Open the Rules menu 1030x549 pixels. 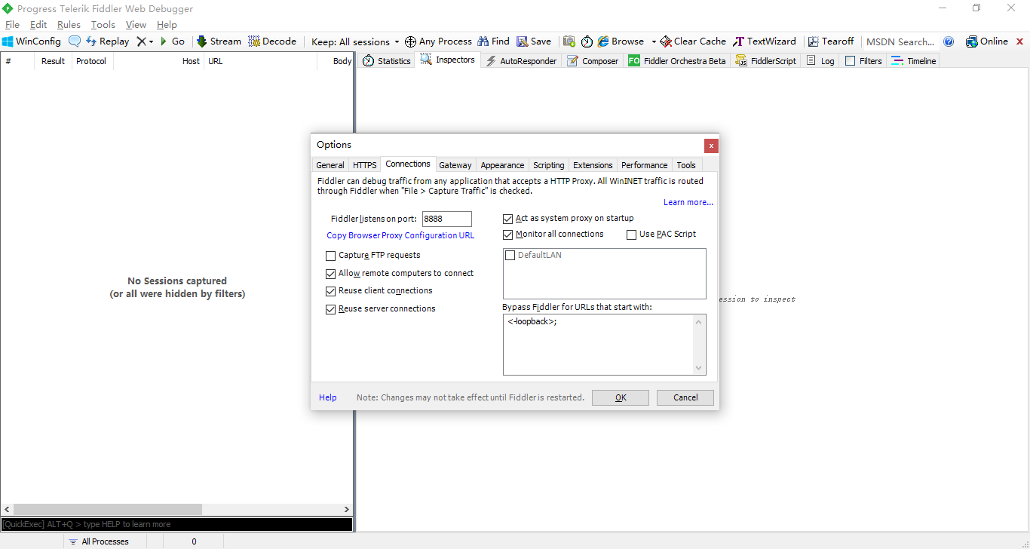click(69, 25)
